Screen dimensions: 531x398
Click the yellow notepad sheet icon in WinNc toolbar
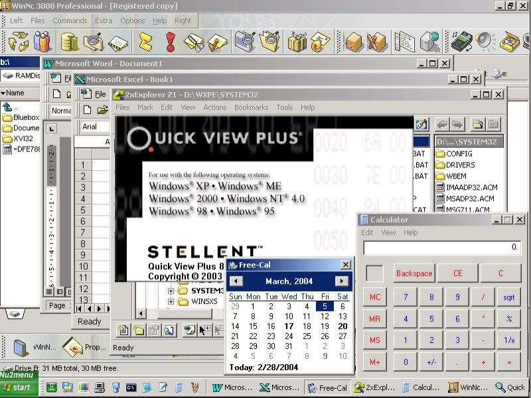coord(118,43)
